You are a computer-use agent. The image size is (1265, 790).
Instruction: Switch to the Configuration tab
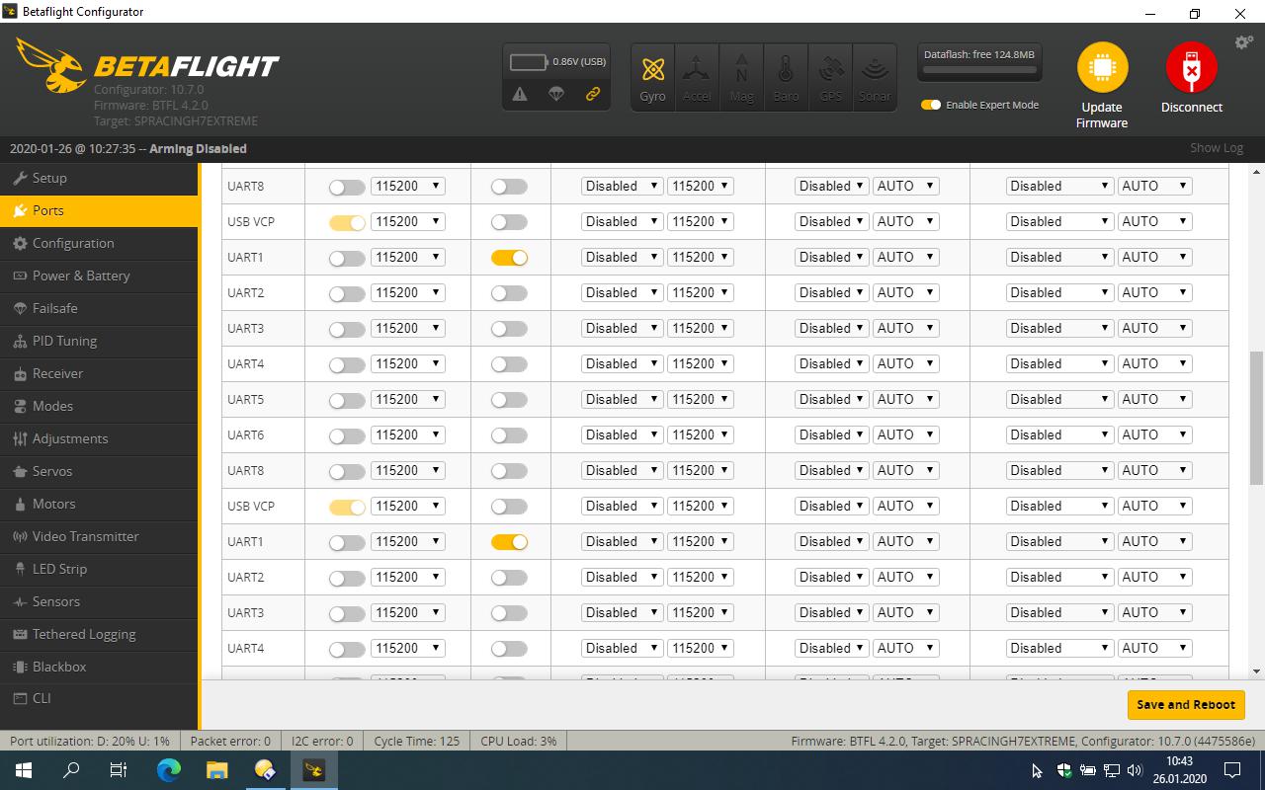(x=71, y=243)
